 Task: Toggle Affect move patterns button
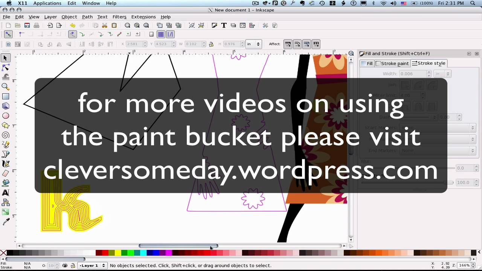[316, 44]
